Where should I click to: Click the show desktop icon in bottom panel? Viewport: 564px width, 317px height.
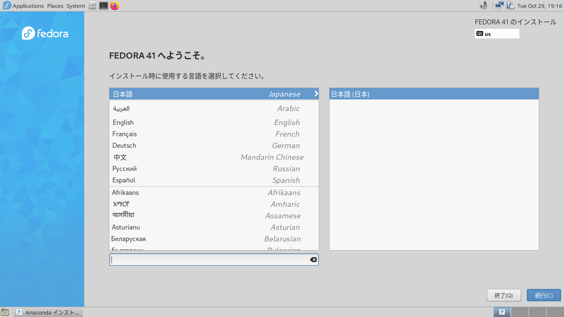(x=5, y=312)
